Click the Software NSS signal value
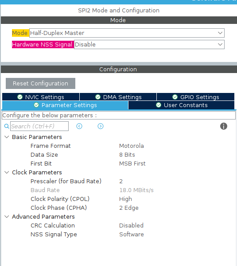237x266 pixels. click(x=132, y=234)
